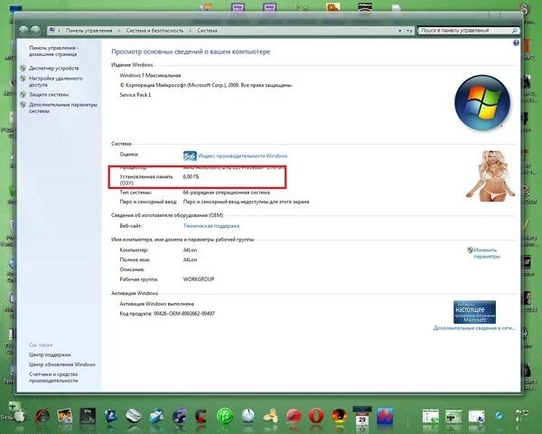
Task: Click the white clock globe dock icon
Action: click(248, 416)
